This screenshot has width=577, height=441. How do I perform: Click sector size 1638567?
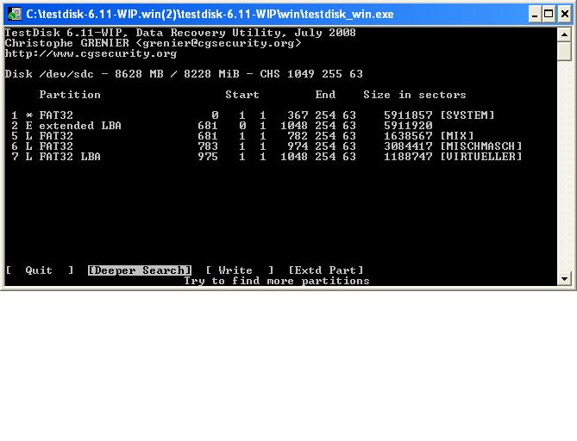click(x=408, y=136)
